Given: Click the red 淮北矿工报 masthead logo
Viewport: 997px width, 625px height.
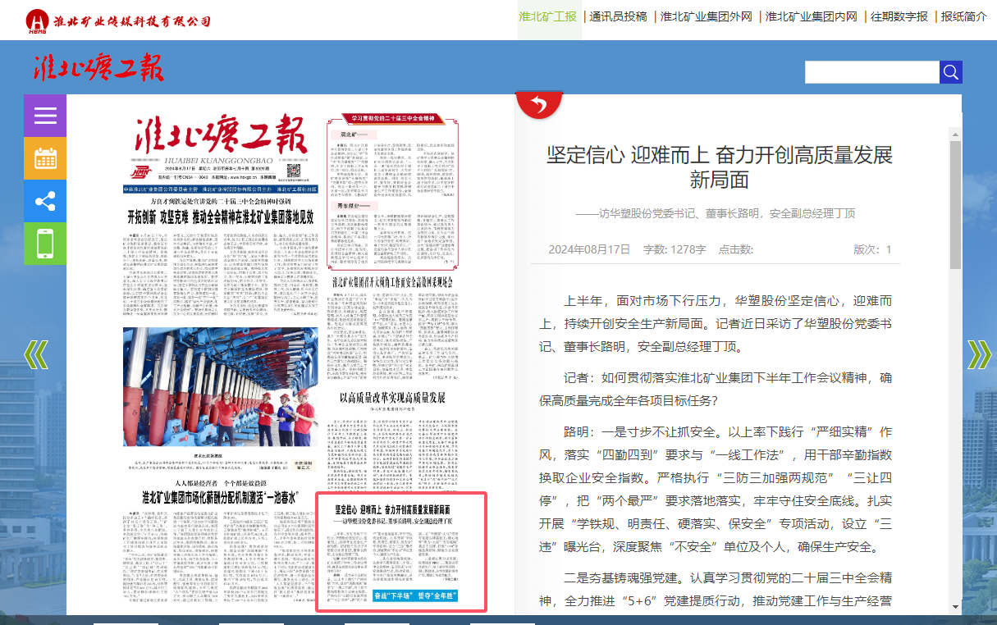Looking at the screenshot, I should (98, 68).
